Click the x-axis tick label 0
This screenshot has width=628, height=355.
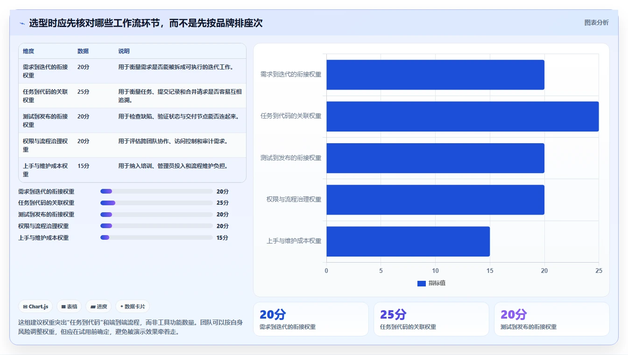pos(326,271)
